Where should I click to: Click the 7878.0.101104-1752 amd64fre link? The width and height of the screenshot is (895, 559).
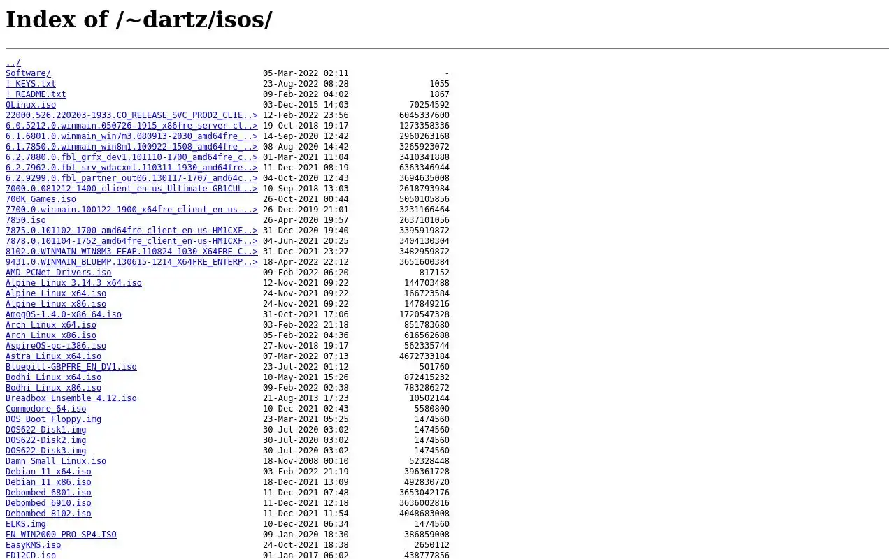(131, 241)
